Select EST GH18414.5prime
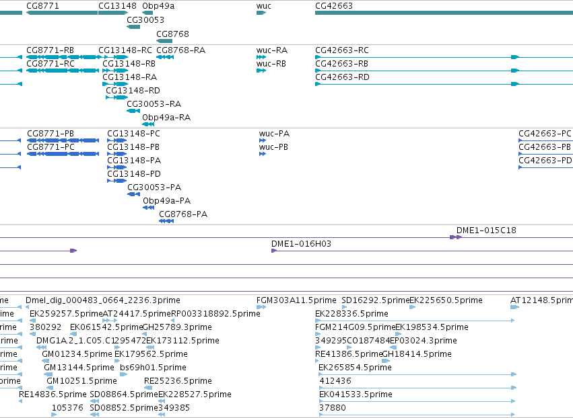 [x=417, y=354]
